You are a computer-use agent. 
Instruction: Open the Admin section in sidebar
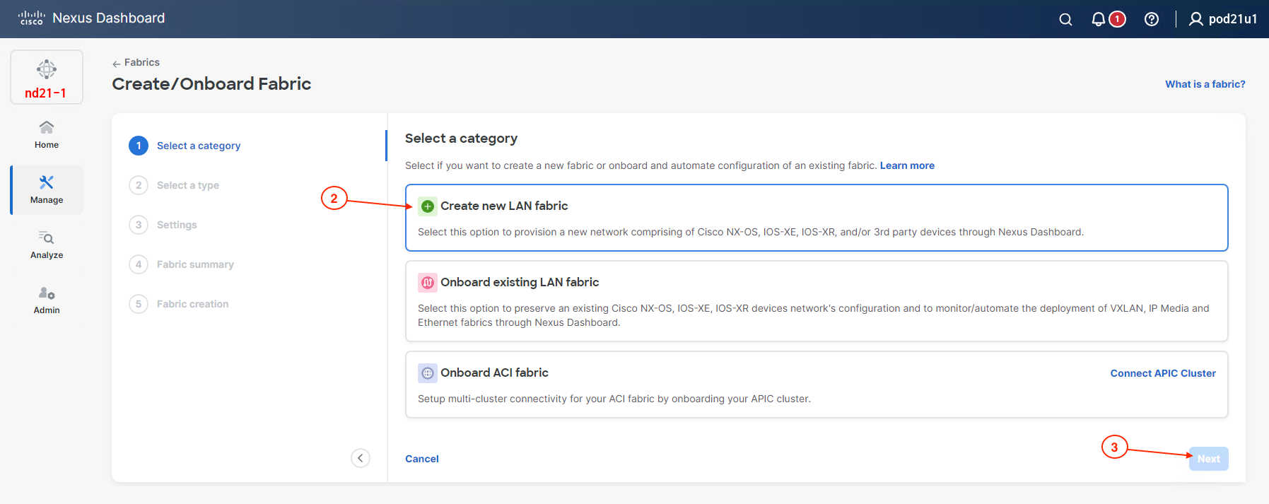[x=47, y=300]
